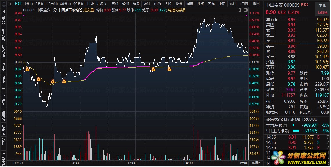Image resolution: width=331 pixels, height=167 pixels.
Task: Switch to the 分时 timeframe tab
Action: coord(18,3)
